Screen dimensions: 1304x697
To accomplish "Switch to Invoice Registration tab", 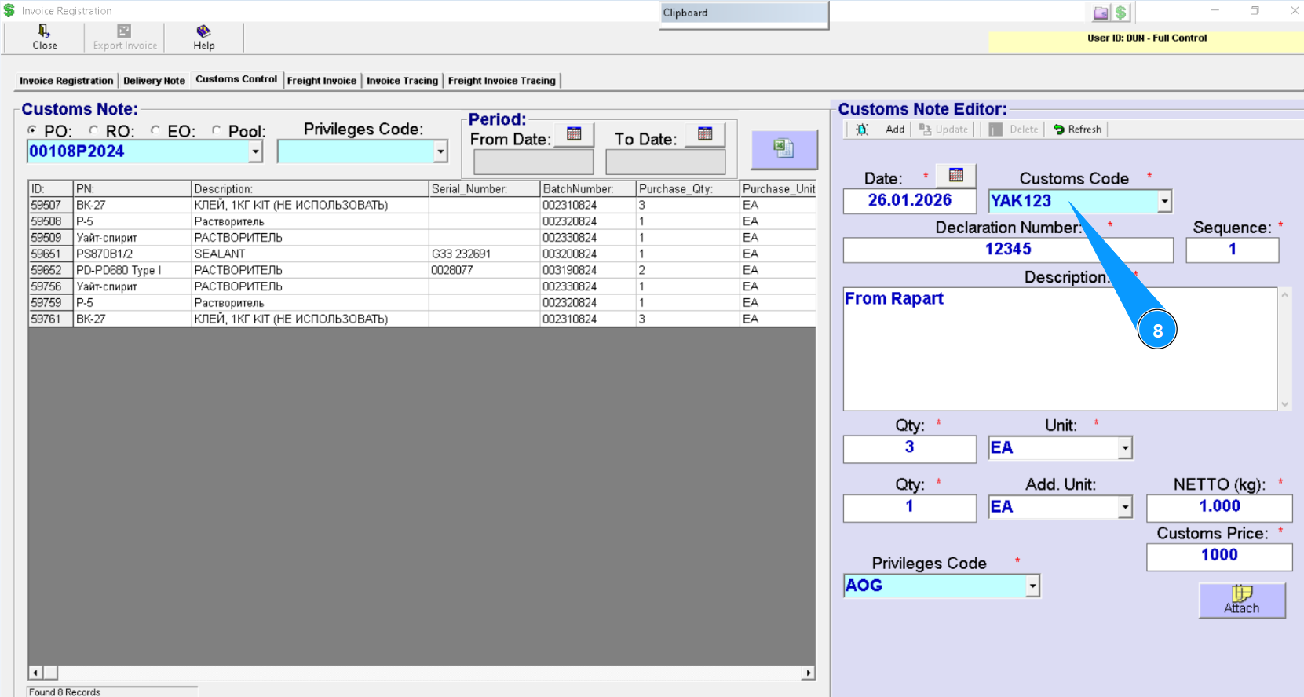I will tap(66, 81).
